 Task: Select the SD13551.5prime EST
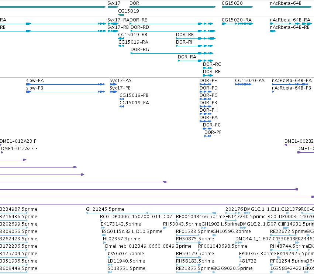point(127,269)
